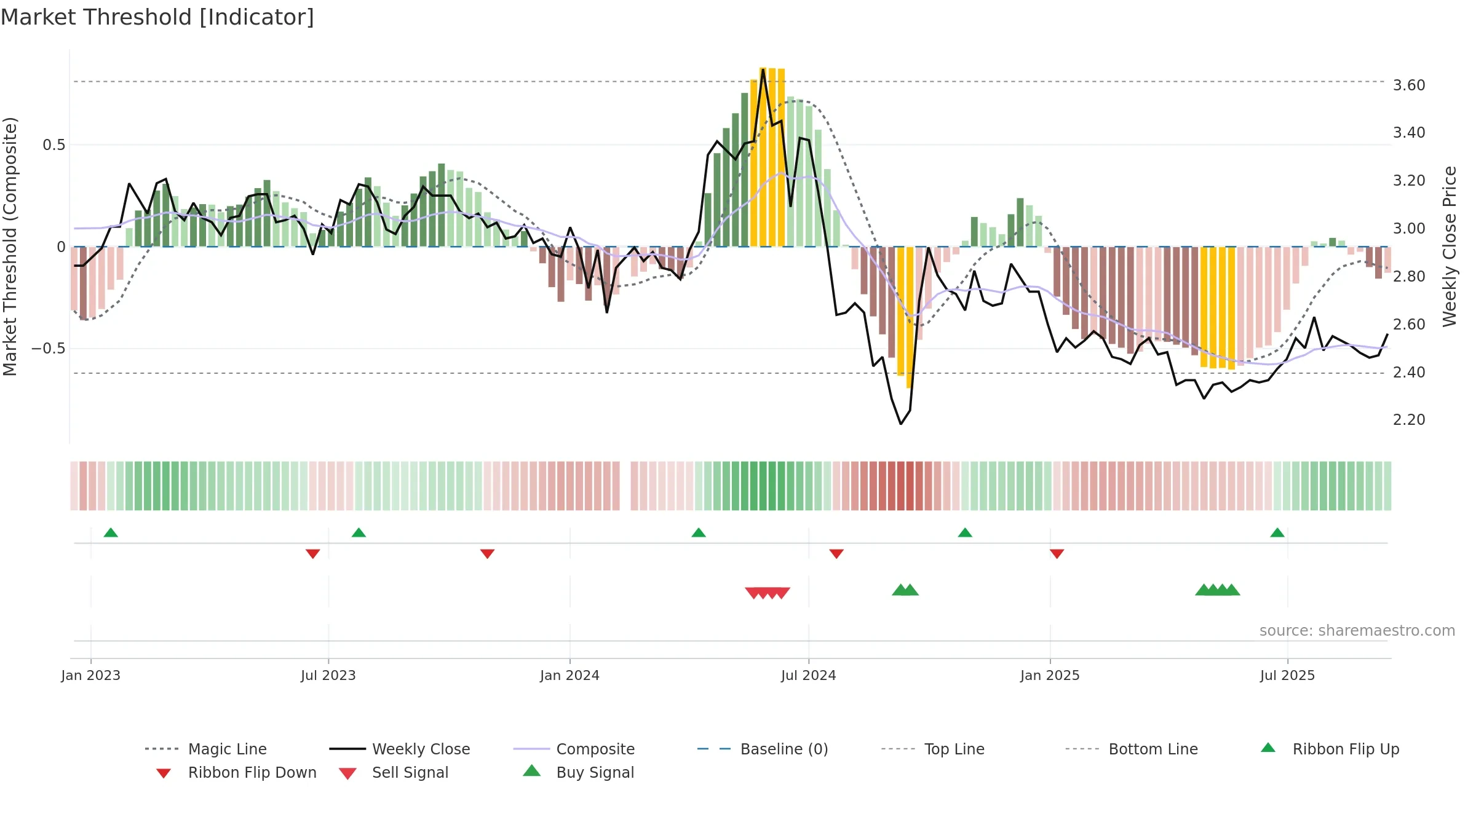Viewport: 1476px width, 830px height.
Task: Click the green flip-up triangle just before Jul 2025
Action: click(x=1277, y=532)
